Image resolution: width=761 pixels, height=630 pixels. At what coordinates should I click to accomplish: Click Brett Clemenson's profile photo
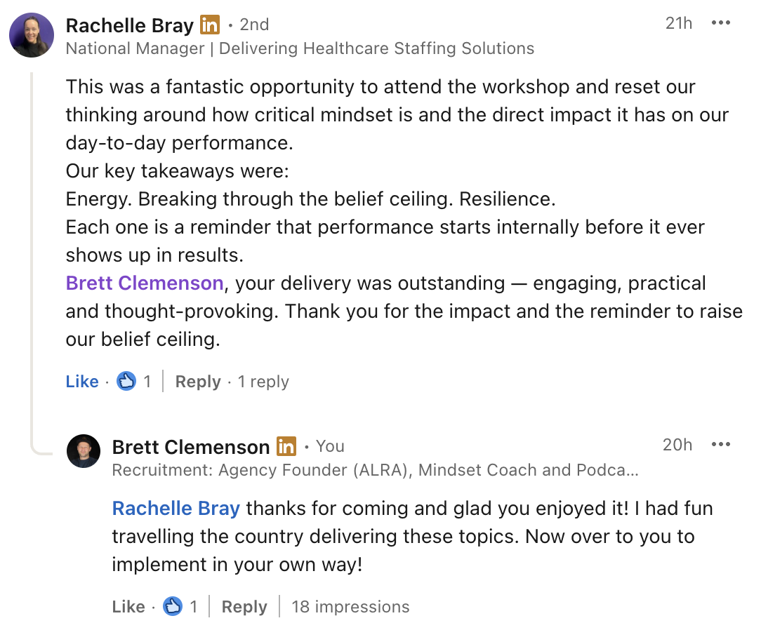84,450
